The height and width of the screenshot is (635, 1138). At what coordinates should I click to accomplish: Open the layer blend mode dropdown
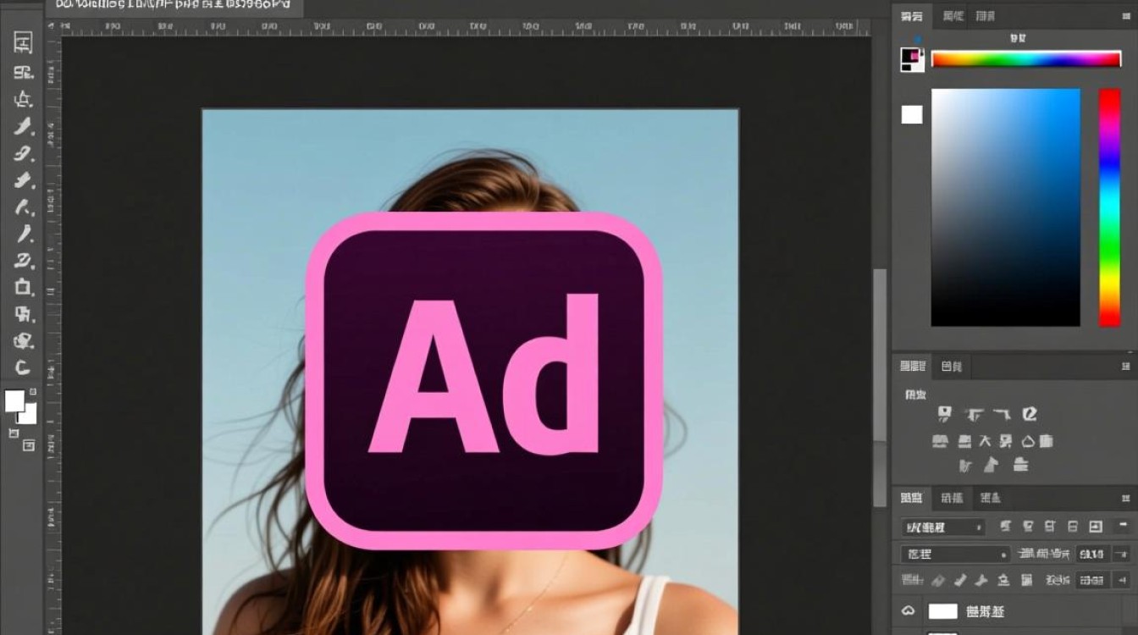pos(955,555)
